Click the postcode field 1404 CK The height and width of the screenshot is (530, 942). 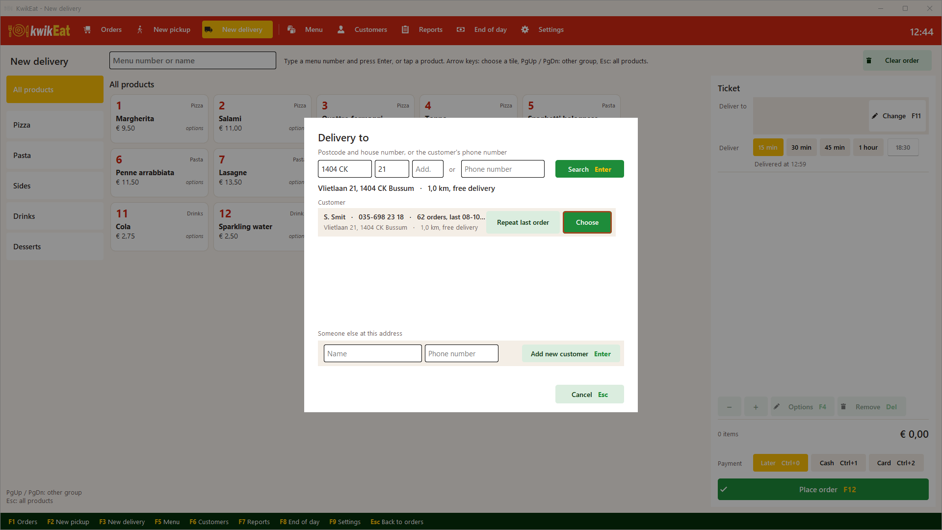click(x=345, y=169)
